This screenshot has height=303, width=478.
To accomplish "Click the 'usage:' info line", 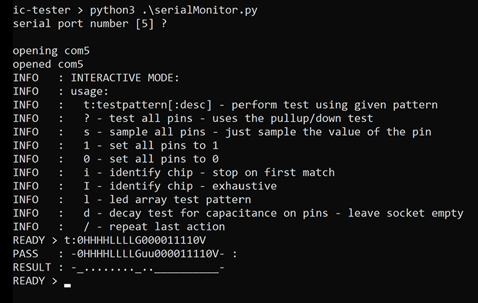I will pos(61,92).
